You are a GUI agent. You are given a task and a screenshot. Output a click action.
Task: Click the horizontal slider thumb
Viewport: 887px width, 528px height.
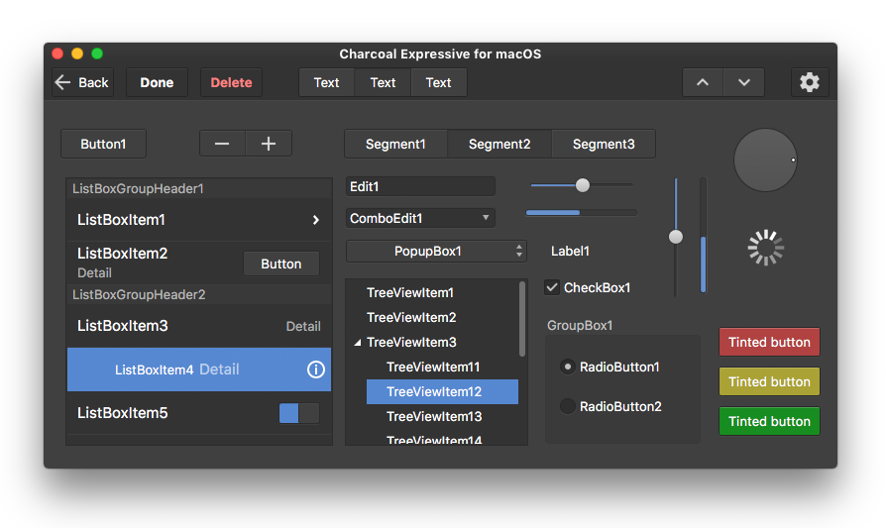click(582, 185)
